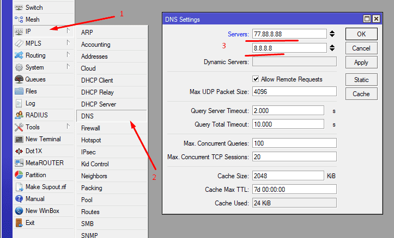Click stepper arrows beside 77.88.8.88 server
This screenshot has height=238, width=394.
[332, 34]
